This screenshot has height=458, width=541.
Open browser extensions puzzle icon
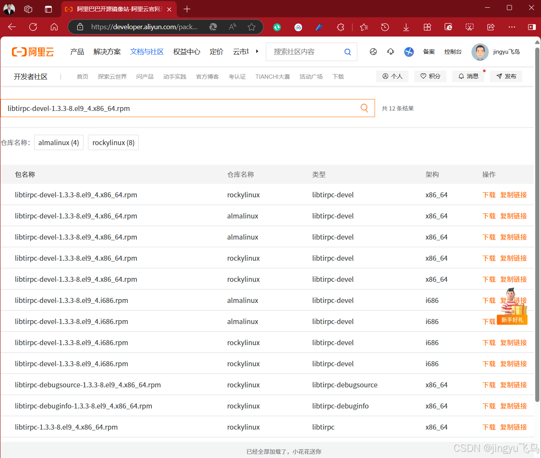(x=340, y=27)
